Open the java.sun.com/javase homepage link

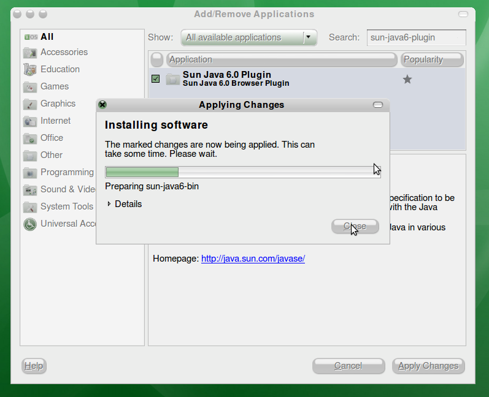click(253, 259)
